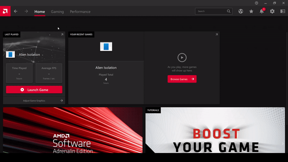Viewport: 288px width, 162px height.
Task: Click Alien Isolation icon in Last Played
Action: 10,55
